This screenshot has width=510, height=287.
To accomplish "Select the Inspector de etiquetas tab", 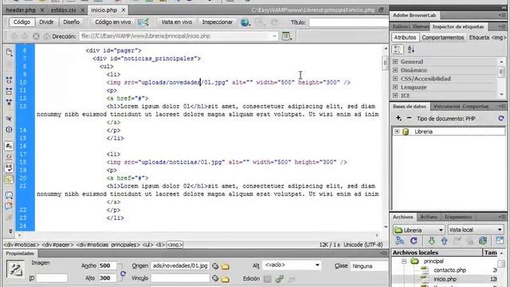I will [x=458, y=26].
